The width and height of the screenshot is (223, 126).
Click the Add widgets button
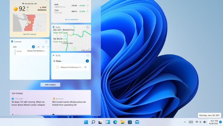pos(50,84)
